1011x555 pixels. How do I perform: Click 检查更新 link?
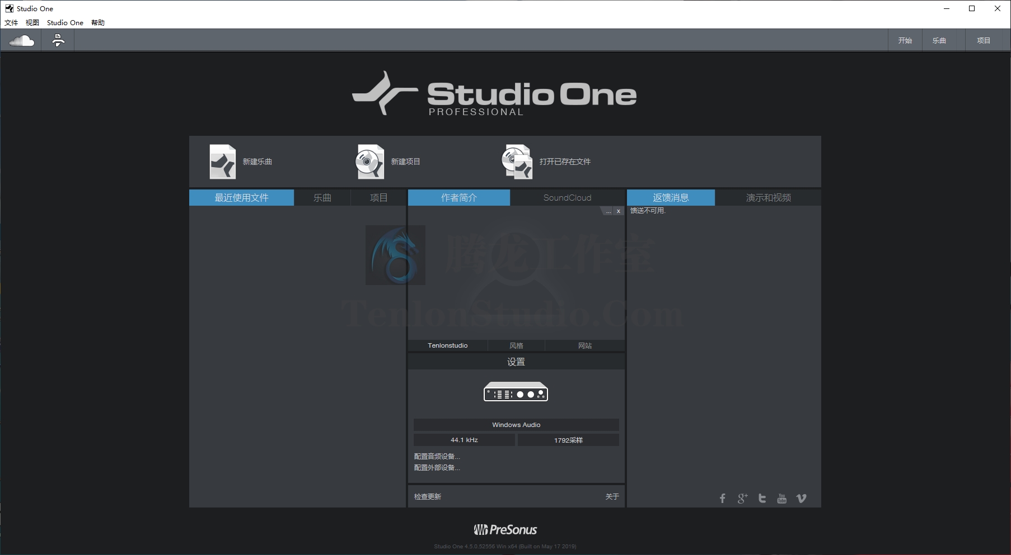pyautogui.click(x=428, y=497)
